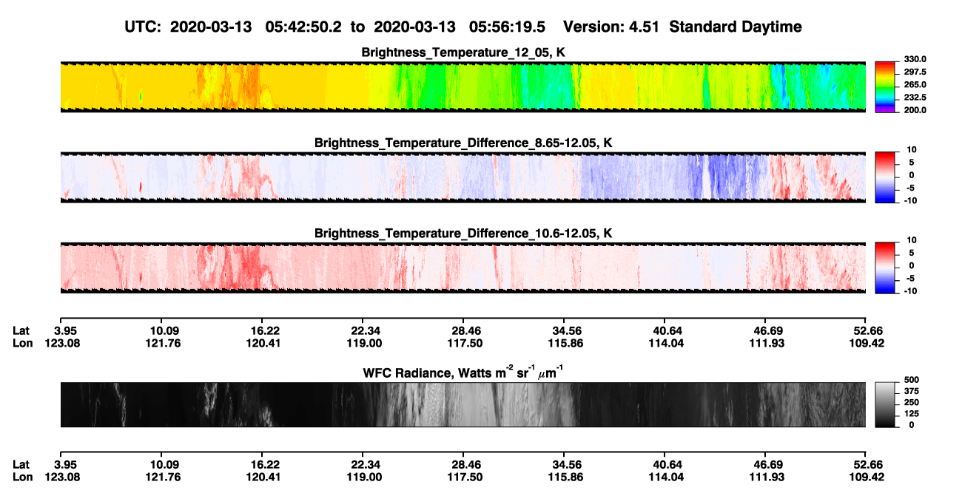The image size is (962, 493).
Task: Click longitude 114.04 on the upper axis
Action: coord(665,343)
